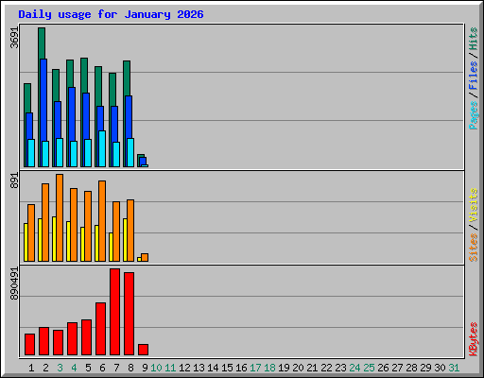Image resolution: width=484 pixels, height=378 pixels.
Task: Click the x-axis day label 1
Action: coord(31,368)
